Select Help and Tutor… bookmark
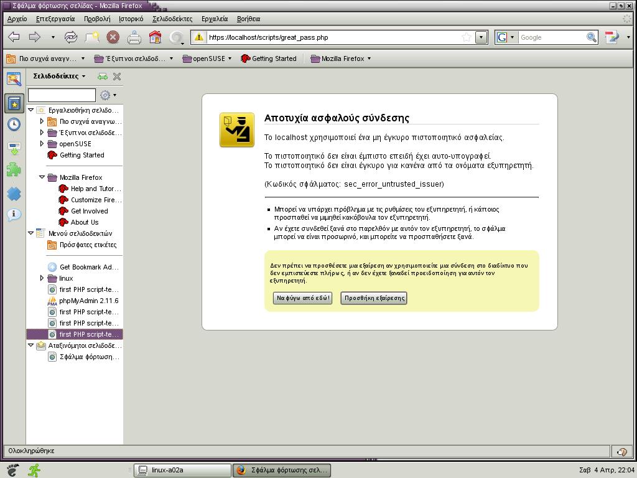 pyautogui.click(x=90, y=189)
